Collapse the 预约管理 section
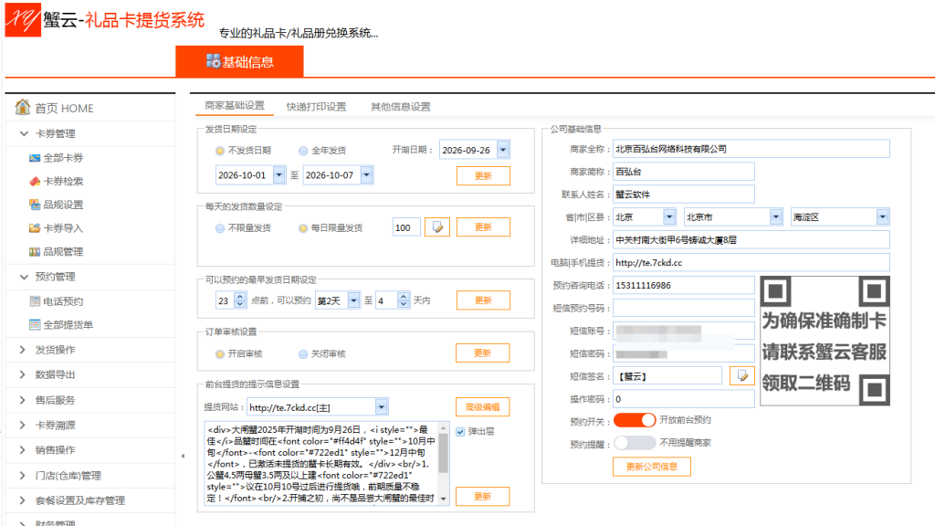The image size is (935, 526). [x=24, y=277]
